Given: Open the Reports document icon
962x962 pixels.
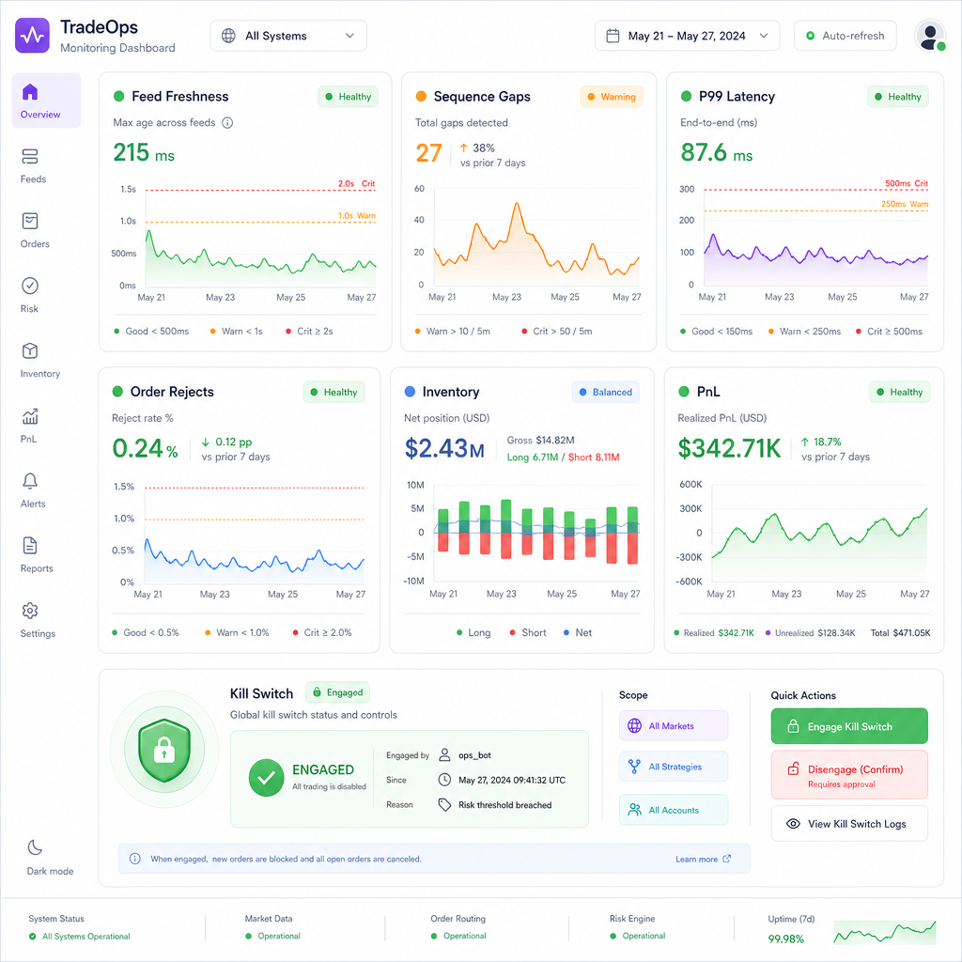Looking at the screenshot, I should (30, 546).
